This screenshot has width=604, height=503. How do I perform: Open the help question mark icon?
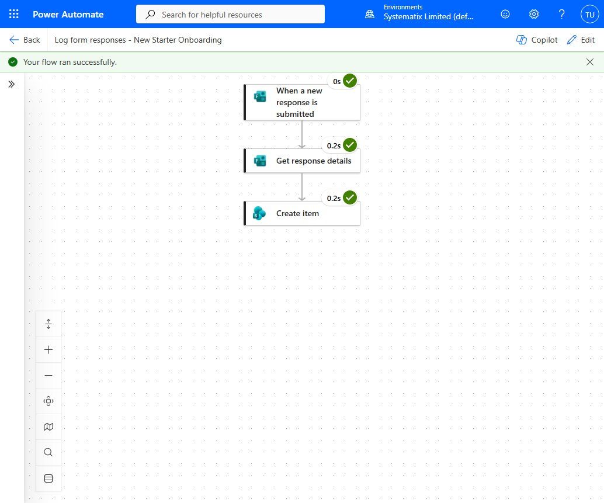click(x=561, y=14)
